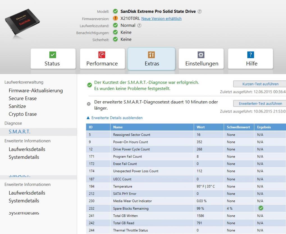
Task: Select the Thermal Throttle Status row
Action: coord(186,230)
